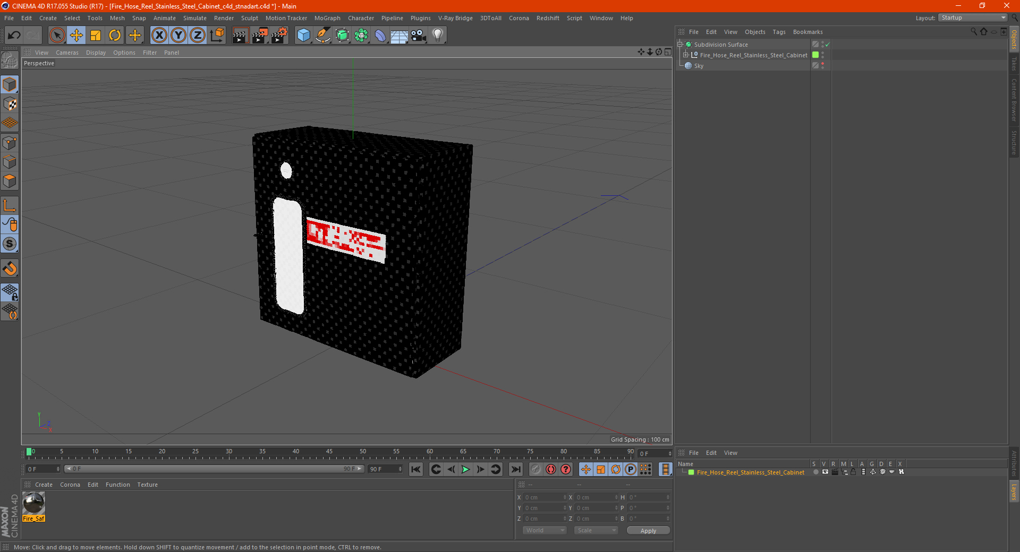Open Edit Render Settings icon
The width and height of the screenshot is (1020, 552).
click(x=279, y=35)
